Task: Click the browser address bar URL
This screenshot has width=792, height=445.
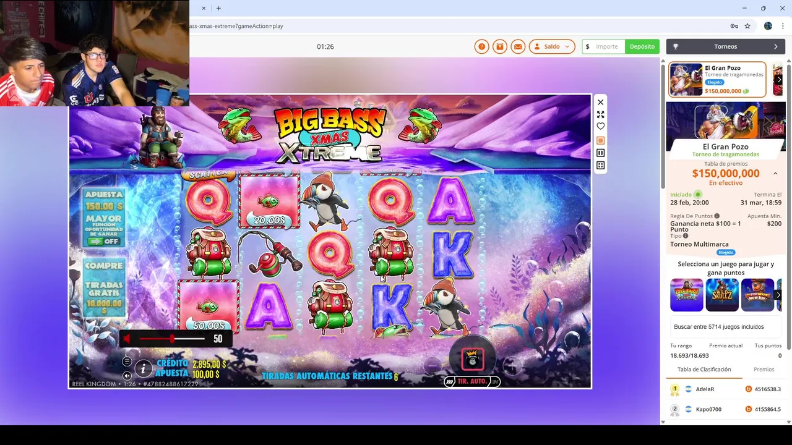Action: pos(235,26)
